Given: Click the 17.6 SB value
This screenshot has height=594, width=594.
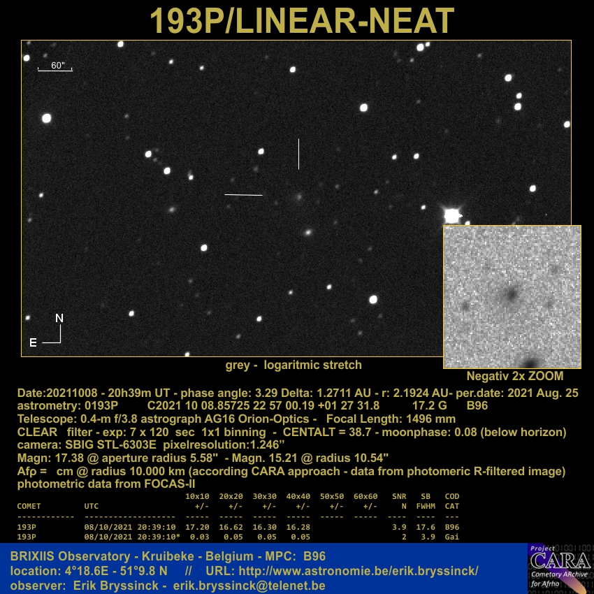Looking at the screenshot, I should pyautogui.click(x=426, y=527).
